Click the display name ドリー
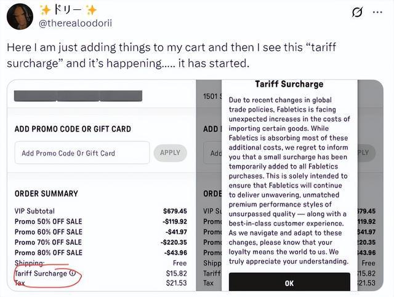Screen dimensions: 394x297 click(68, 10)
